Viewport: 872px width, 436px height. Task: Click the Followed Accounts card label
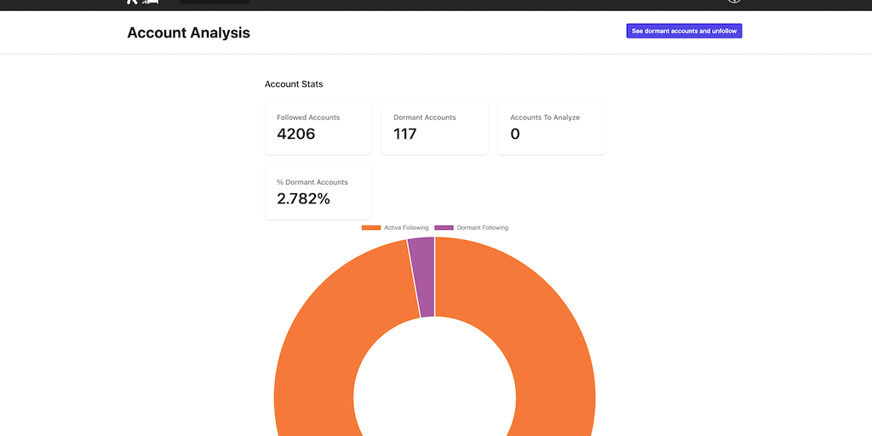[308, 118]
